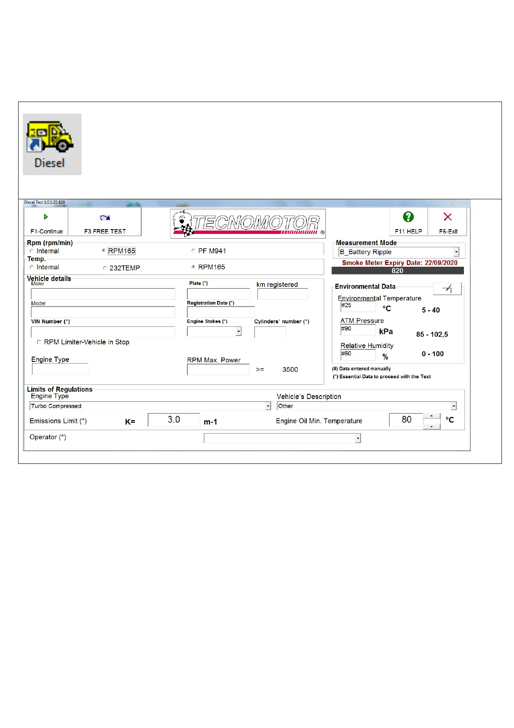Viewport: 514px width, 728px height.
Task: Click the dark 820 serial bar
Action: [397, 271]
